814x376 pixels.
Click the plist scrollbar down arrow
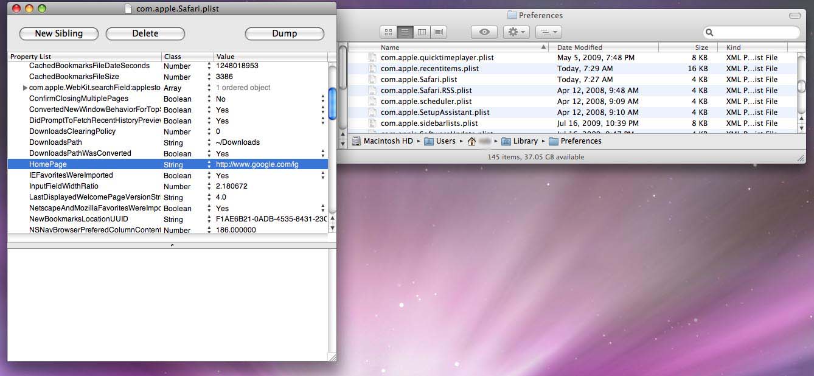332,228
